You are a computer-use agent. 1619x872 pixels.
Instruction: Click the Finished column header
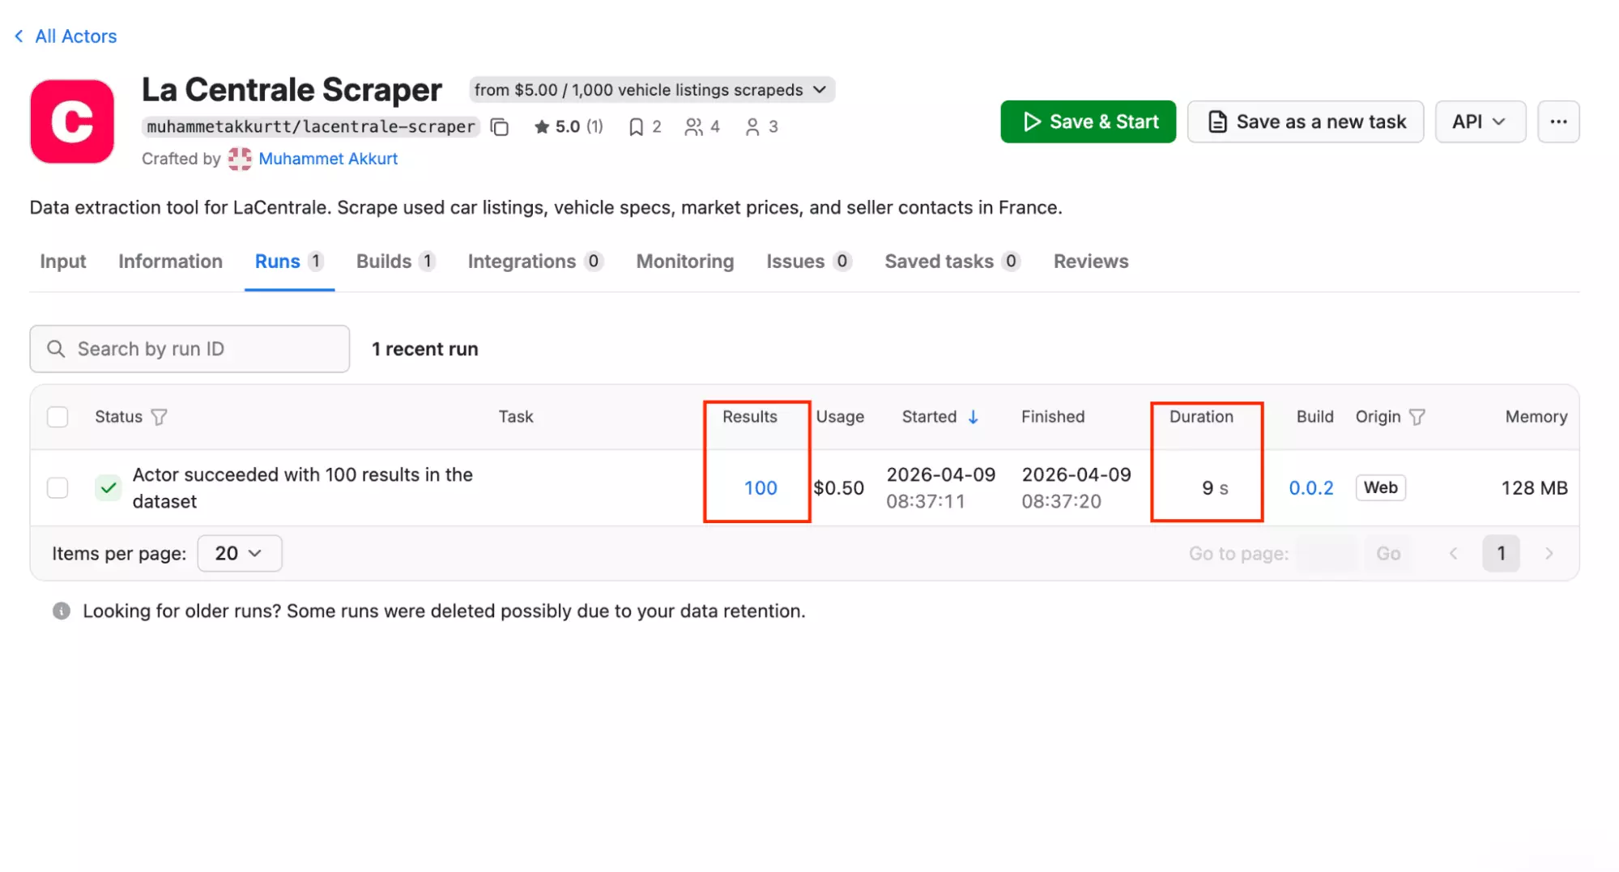pyautogui.click(x=1053, y=417)
